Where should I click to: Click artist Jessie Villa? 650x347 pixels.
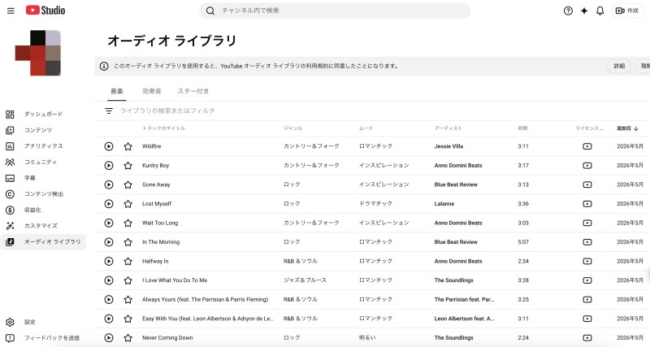(448, 146)
